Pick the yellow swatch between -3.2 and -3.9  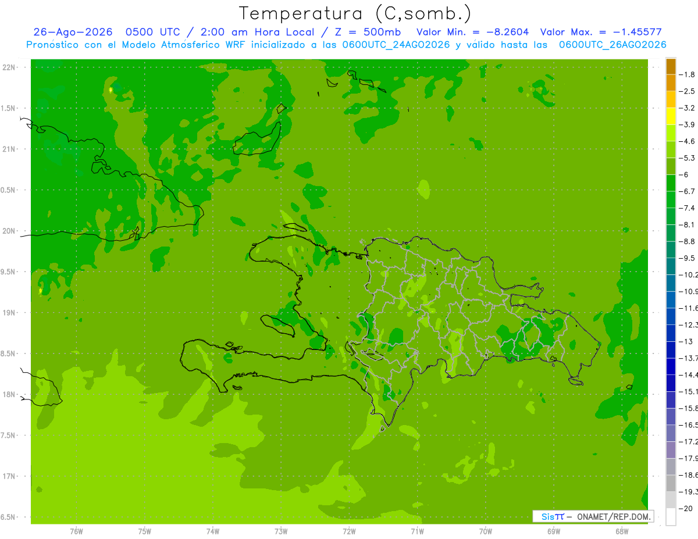(671, 116)
